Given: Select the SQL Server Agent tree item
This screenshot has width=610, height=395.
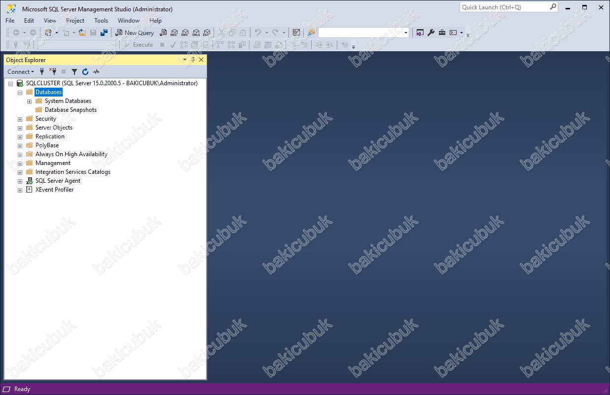Looking at the screenshot, I should coord(58,181).
